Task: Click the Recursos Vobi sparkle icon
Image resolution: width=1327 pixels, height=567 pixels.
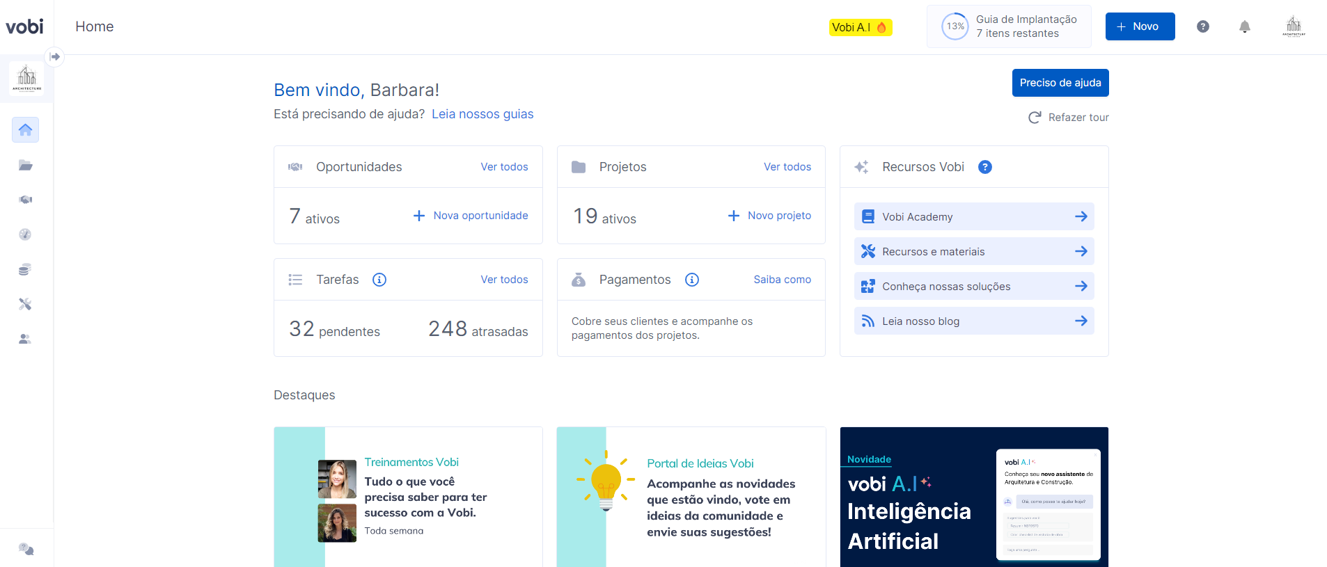Action: pos(861,167)
